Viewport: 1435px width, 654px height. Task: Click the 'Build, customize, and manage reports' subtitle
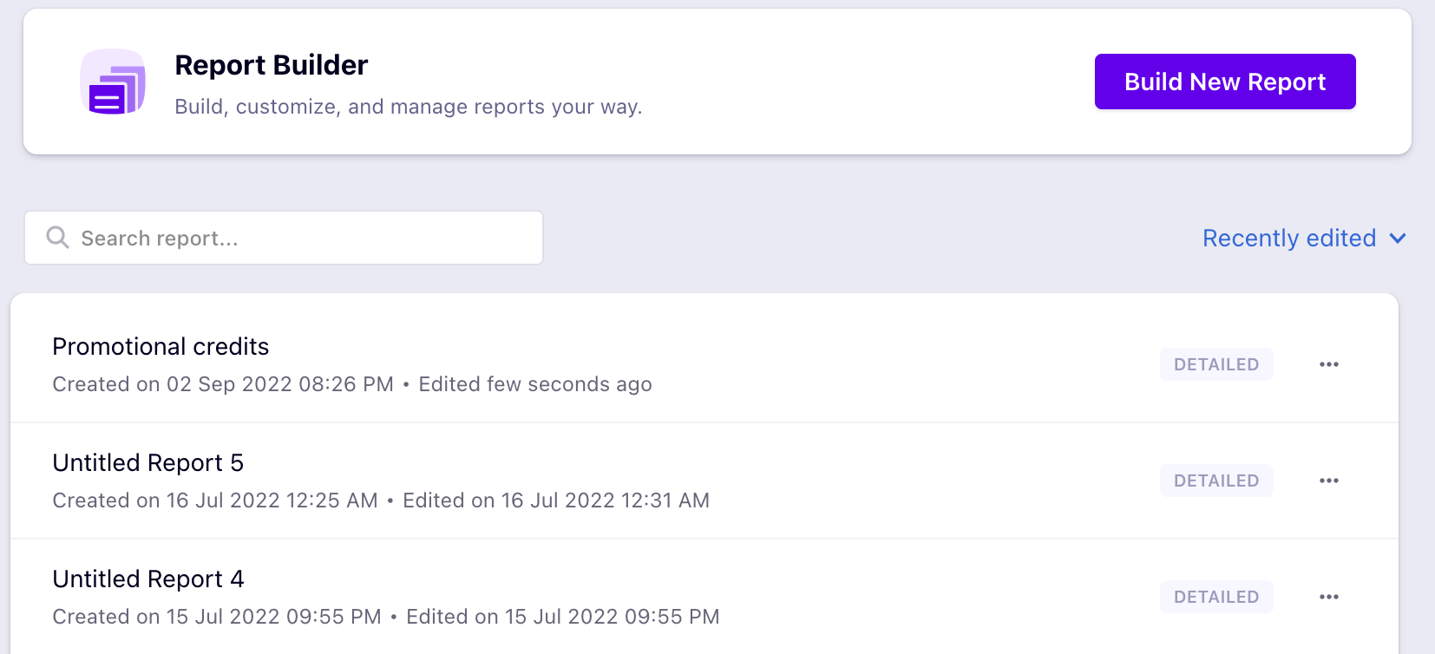pyautogui.click(x=408, y=107)
